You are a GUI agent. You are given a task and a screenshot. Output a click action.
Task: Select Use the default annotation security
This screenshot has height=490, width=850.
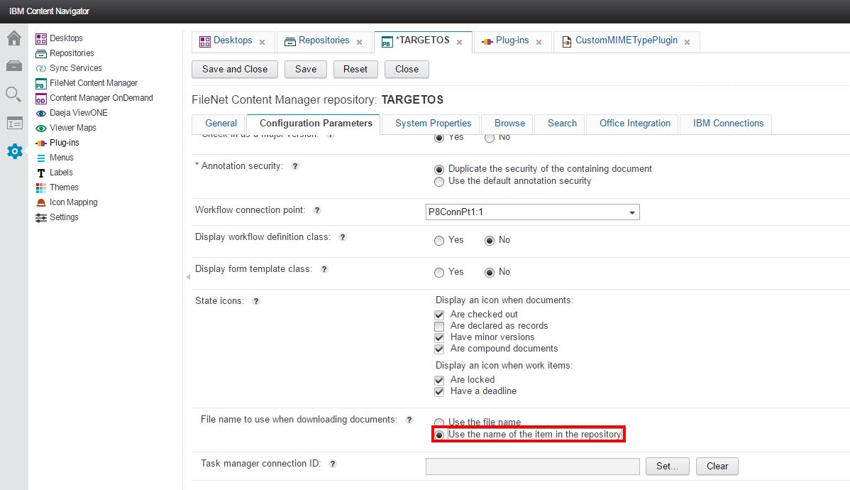click(x=439, y=181)
